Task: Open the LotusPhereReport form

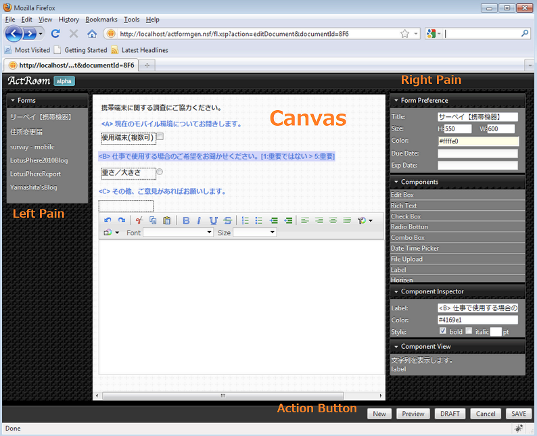Action: pyautogui.click(x=35, y=174)
